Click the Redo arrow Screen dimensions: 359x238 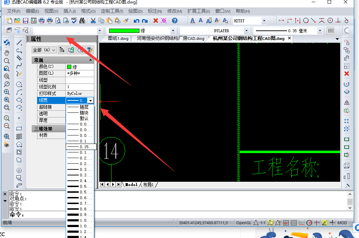pos(145,21)
